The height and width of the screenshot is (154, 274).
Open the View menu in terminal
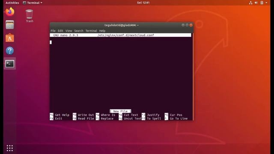(x=68, y=31)
